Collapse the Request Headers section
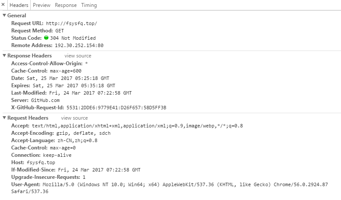This screenshot has width=341, height=200. [x=4, y=118]
